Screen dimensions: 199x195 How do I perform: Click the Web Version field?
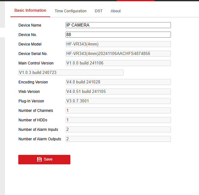[118, 92]
